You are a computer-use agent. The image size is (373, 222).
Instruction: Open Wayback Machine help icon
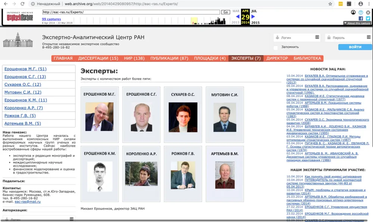(361, 12)
